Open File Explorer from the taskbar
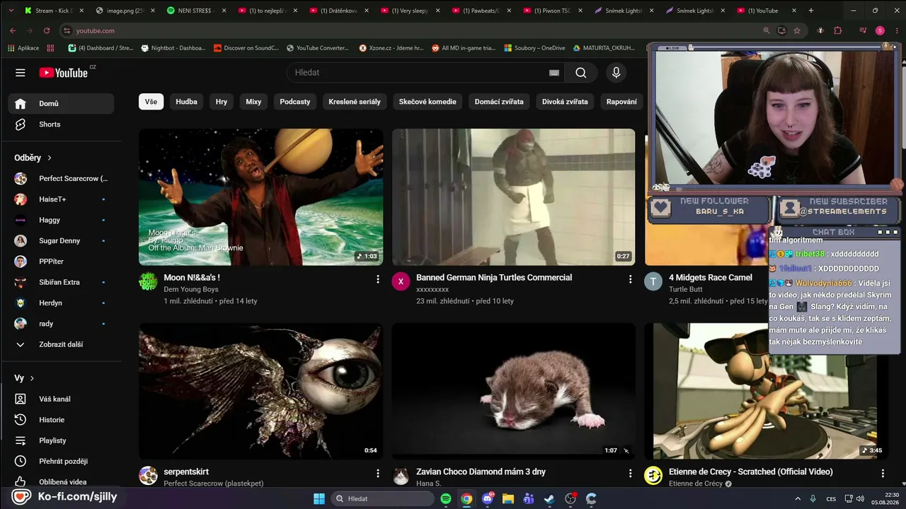Image resolution: width=906 pixels, height=509 pixels. tap(508, 498)
